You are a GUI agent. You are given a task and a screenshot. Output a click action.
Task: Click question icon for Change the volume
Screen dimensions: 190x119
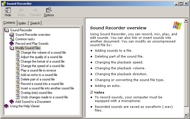pos(18,53)
